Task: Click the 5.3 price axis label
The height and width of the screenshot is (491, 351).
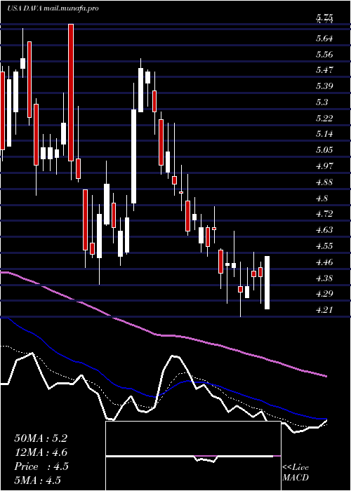Action: pyautogui.click(x=322, y=102)
